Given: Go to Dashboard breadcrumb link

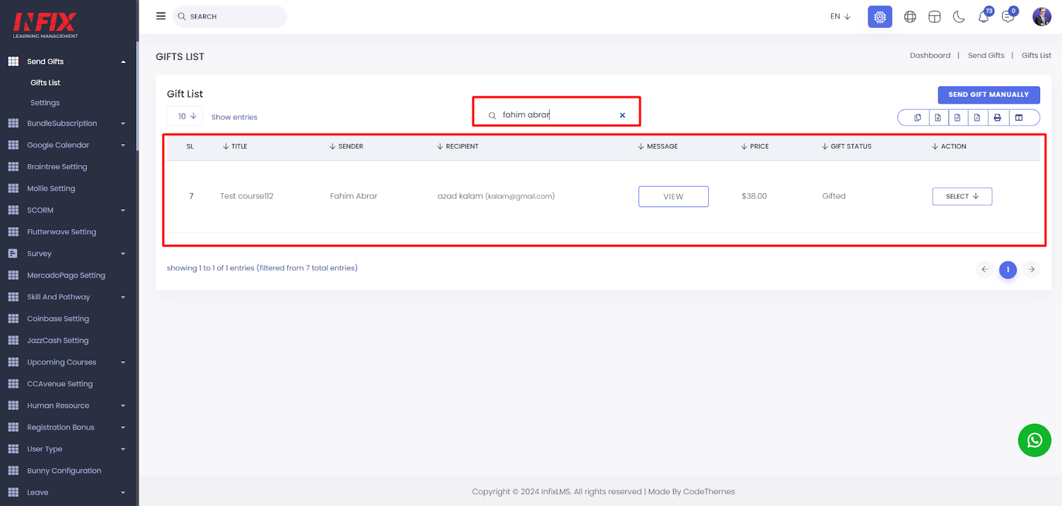Looking at the screenshot, I should point(930,56).
